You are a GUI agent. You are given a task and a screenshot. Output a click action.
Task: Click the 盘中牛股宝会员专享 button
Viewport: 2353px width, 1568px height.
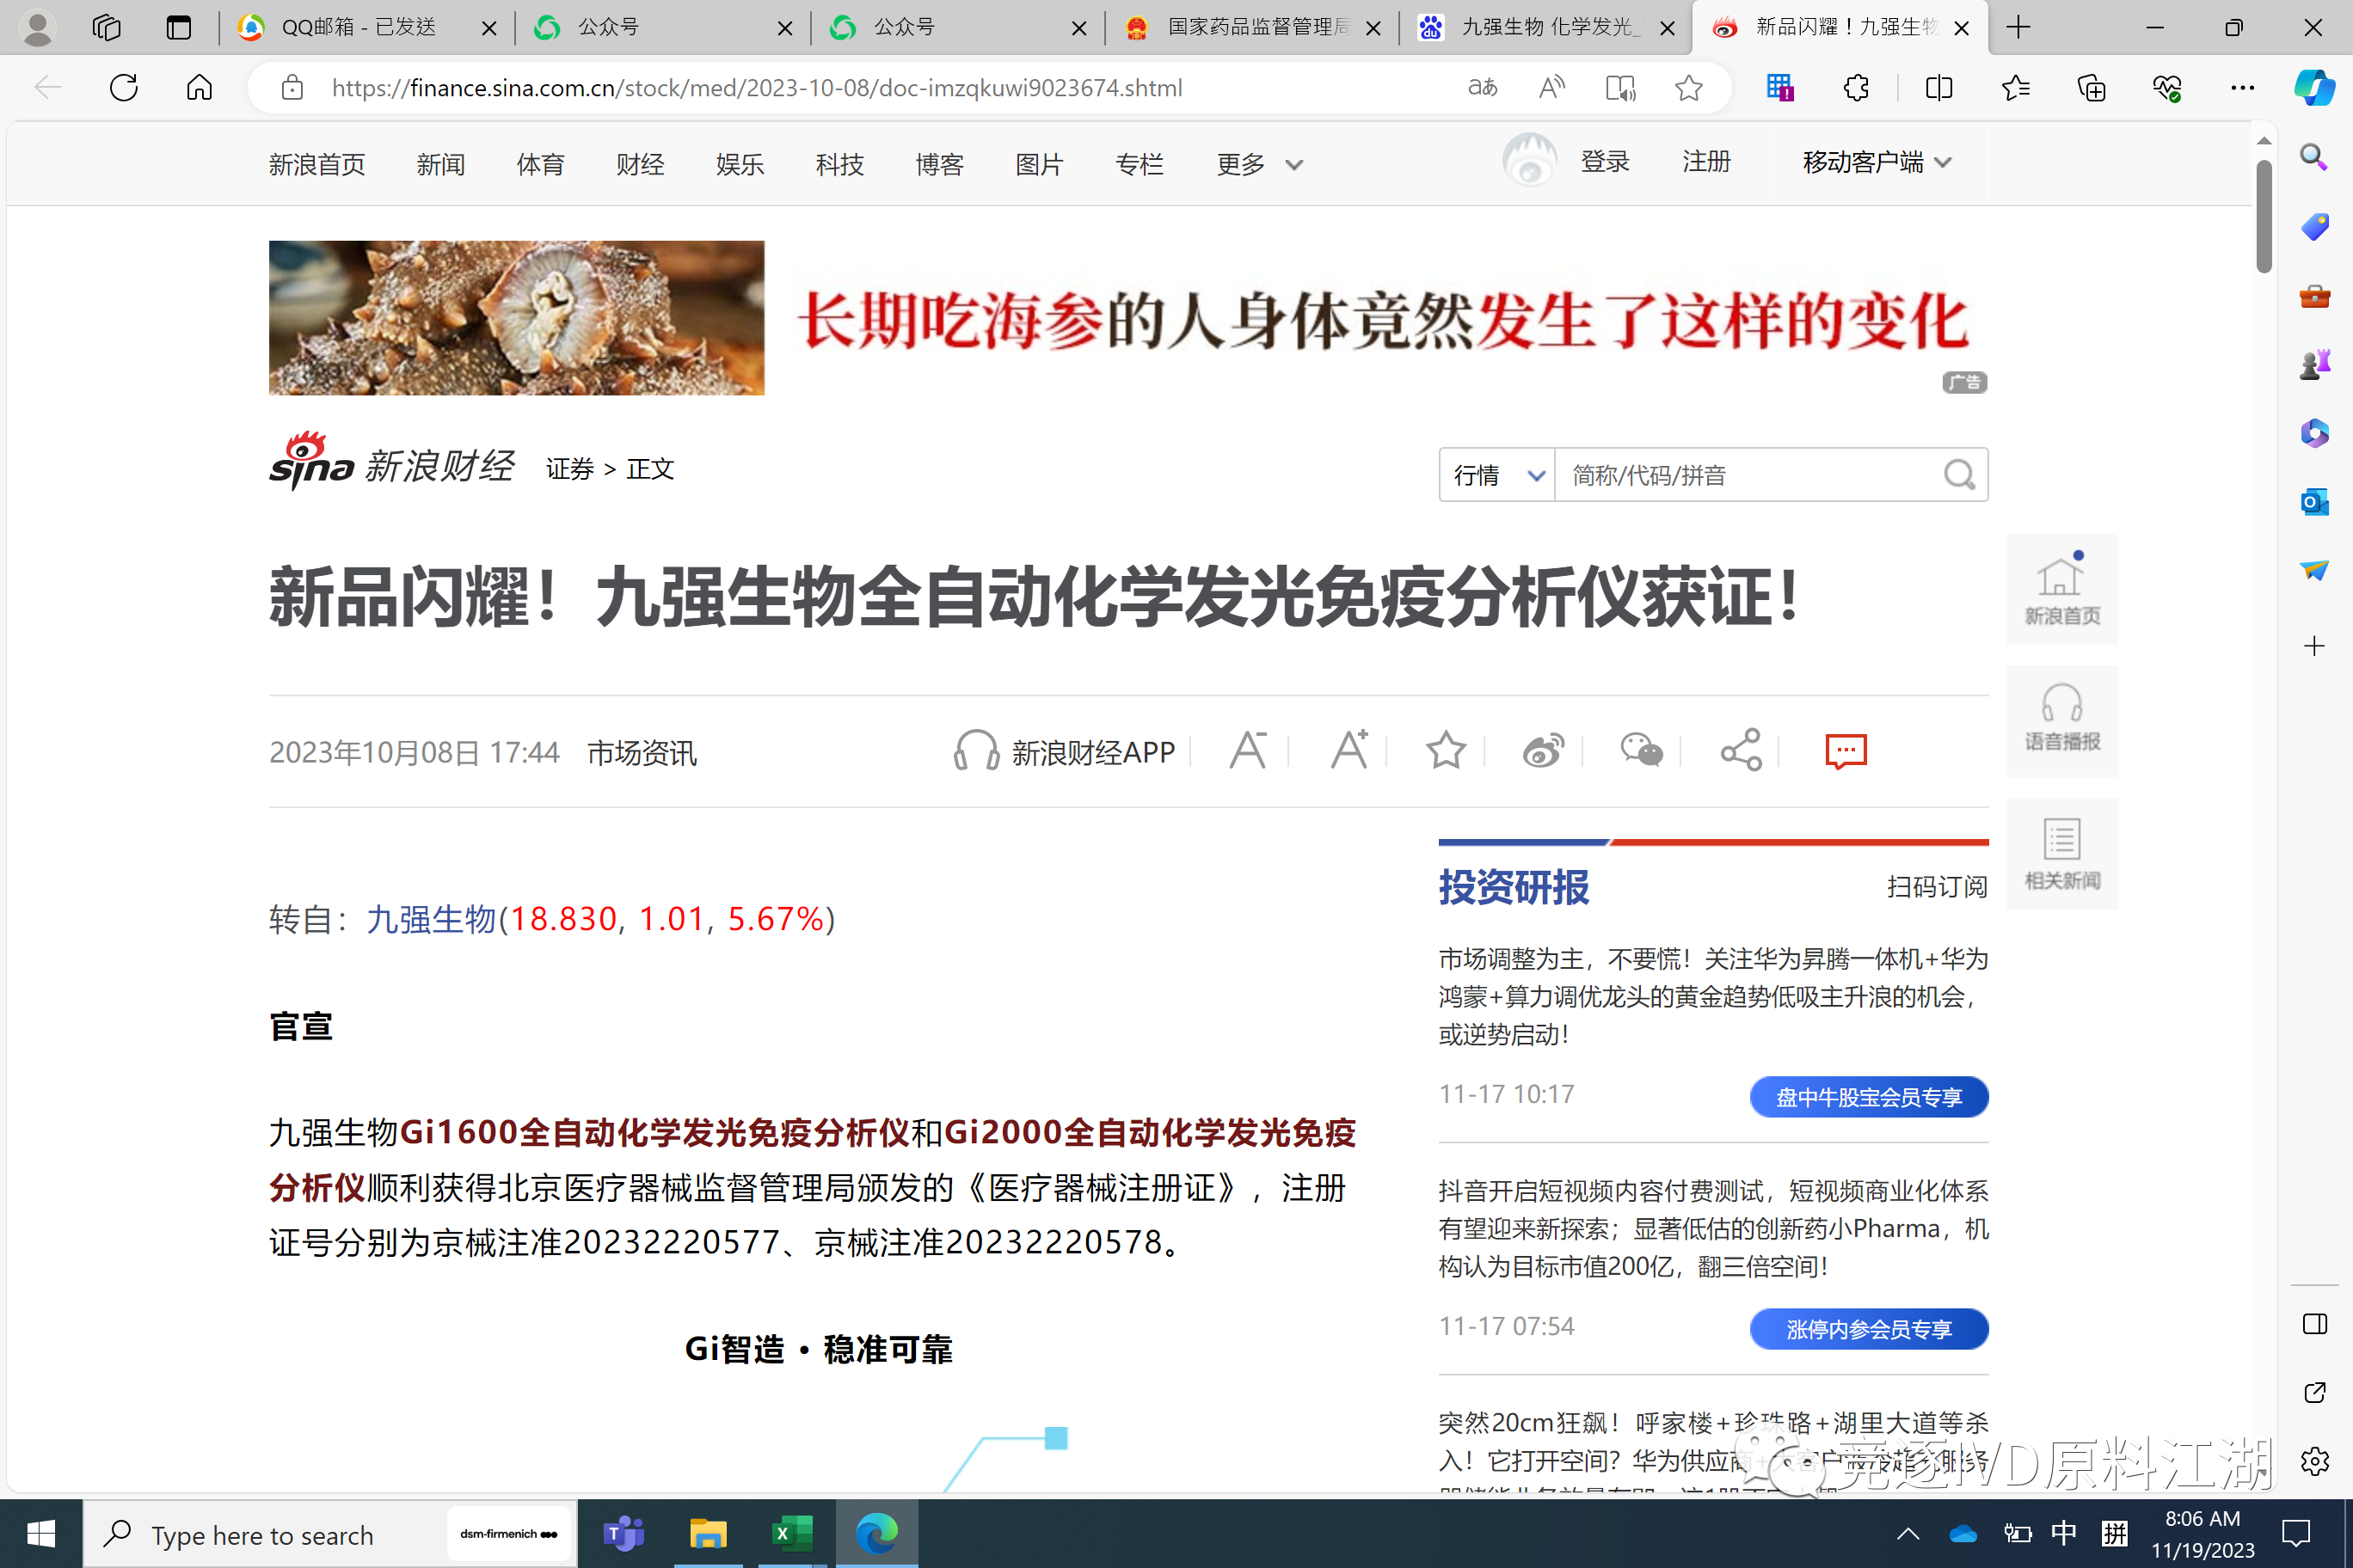(x=1868, y=1097)
